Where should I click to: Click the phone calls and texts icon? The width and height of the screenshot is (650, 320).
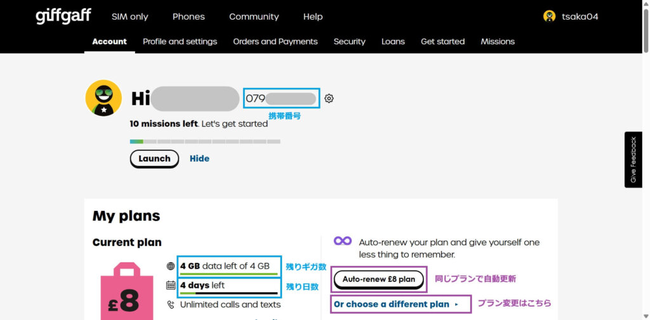(170, 304)
